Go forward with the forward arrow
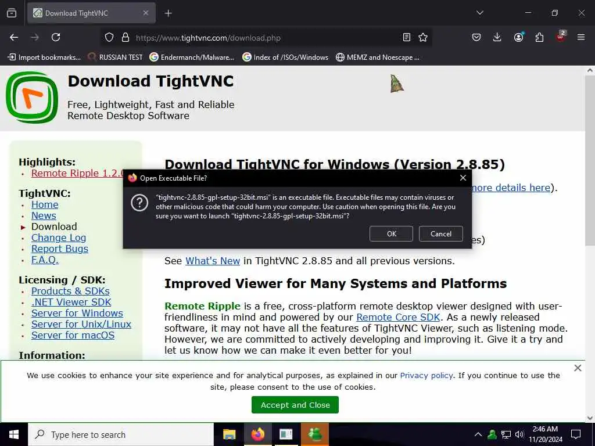 (x=35, y=37)
